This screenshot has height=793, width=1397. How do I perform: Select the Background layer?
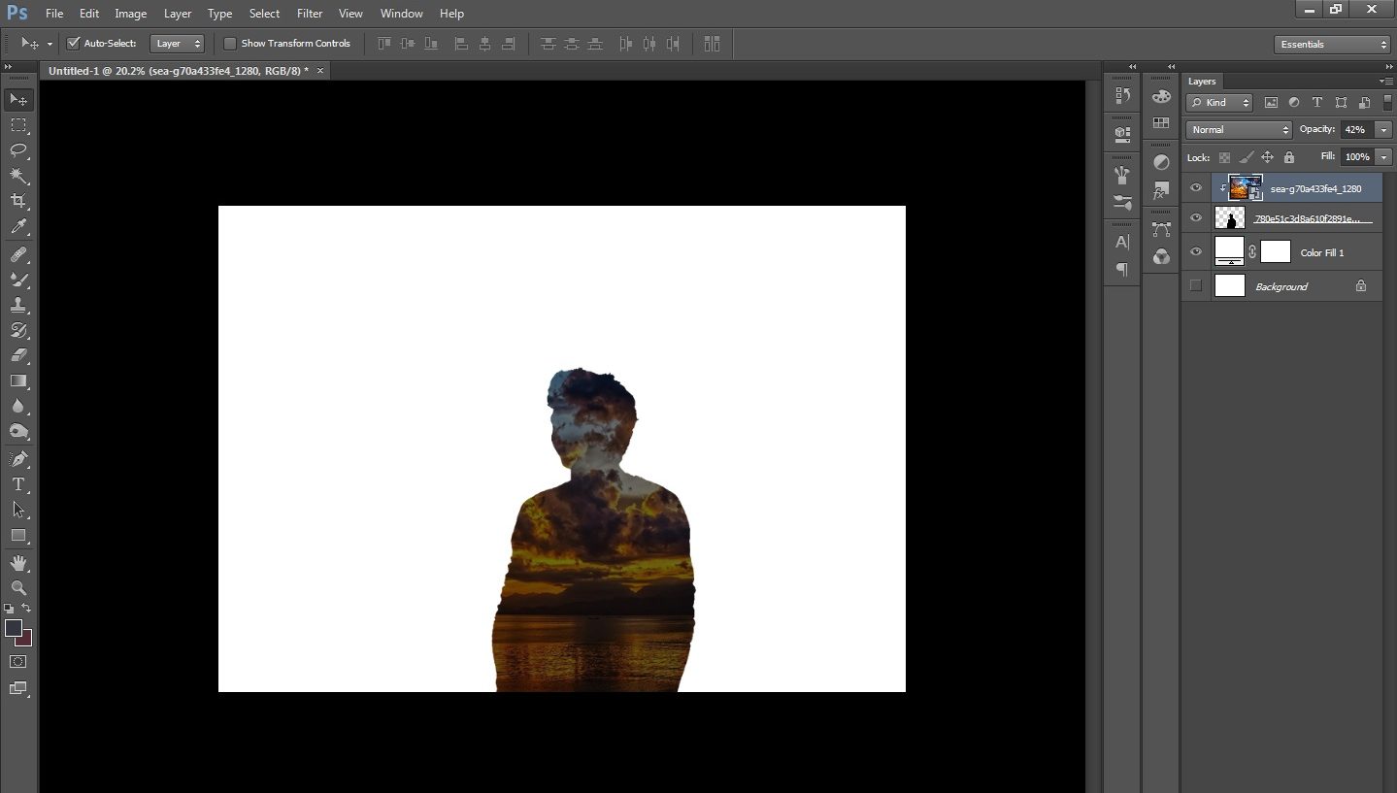[x=1281, y=286]
